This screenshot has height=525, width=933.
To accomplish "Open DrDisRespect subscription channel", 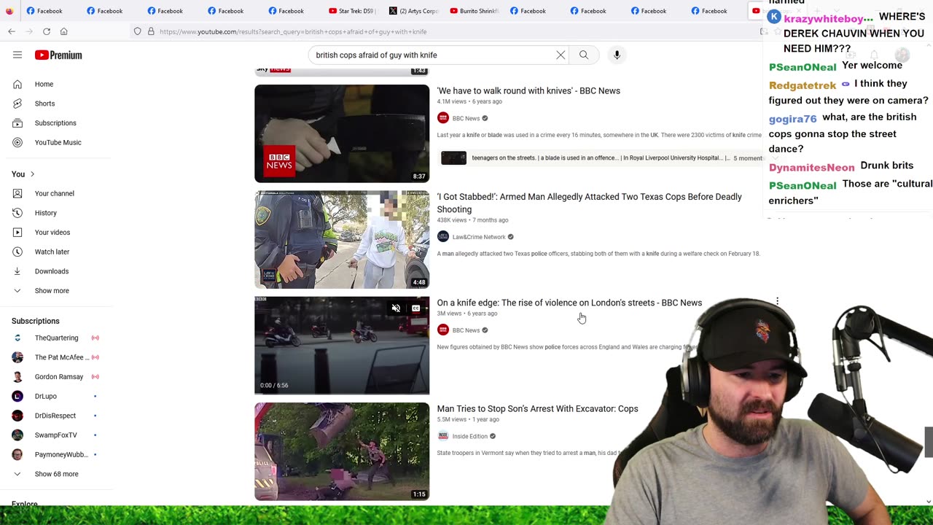I will pos(55,416).
